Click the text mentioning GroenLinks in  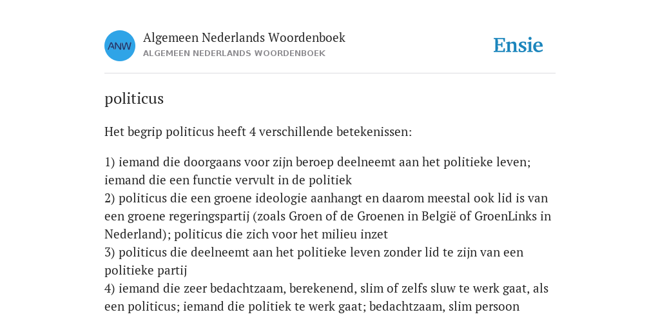pos(512,217)
